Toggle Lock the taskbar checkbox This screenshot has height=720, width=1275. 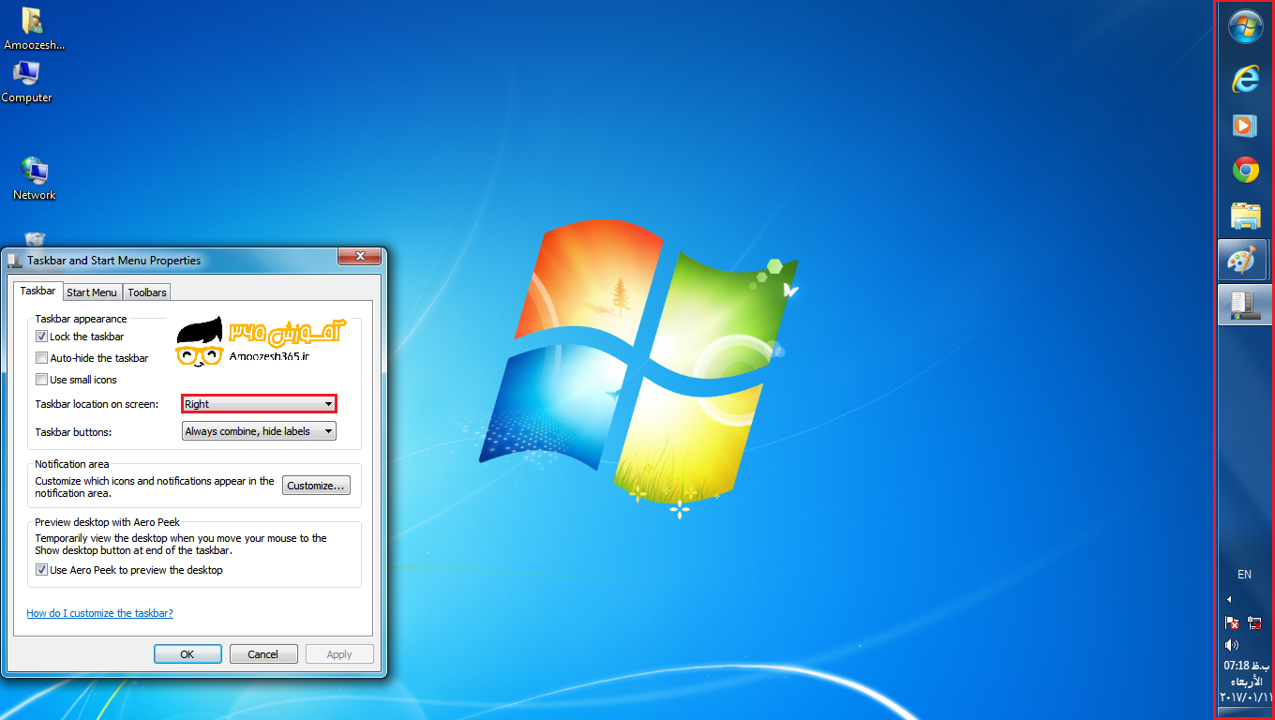pyautogui.click(x=41, y=337)
